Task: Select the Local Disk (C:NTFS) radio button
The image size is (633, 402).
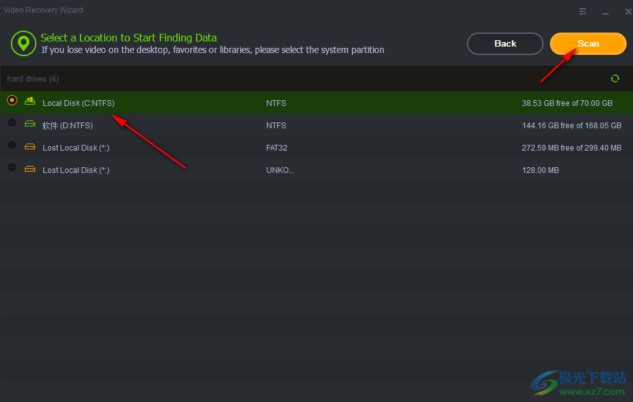Action: point(12,101)
